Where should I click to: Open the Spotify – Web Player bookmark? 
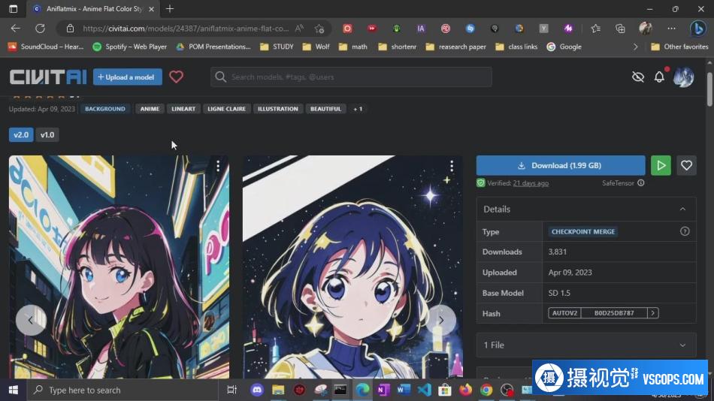tap(130, 47)
